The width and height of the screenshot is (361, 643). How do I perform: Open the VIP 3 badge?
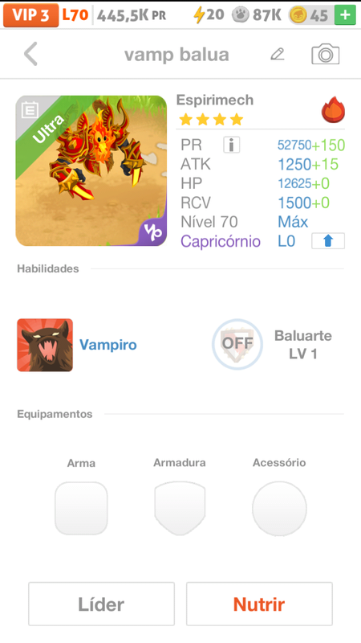pyautogui.click(x=30, y=15)
